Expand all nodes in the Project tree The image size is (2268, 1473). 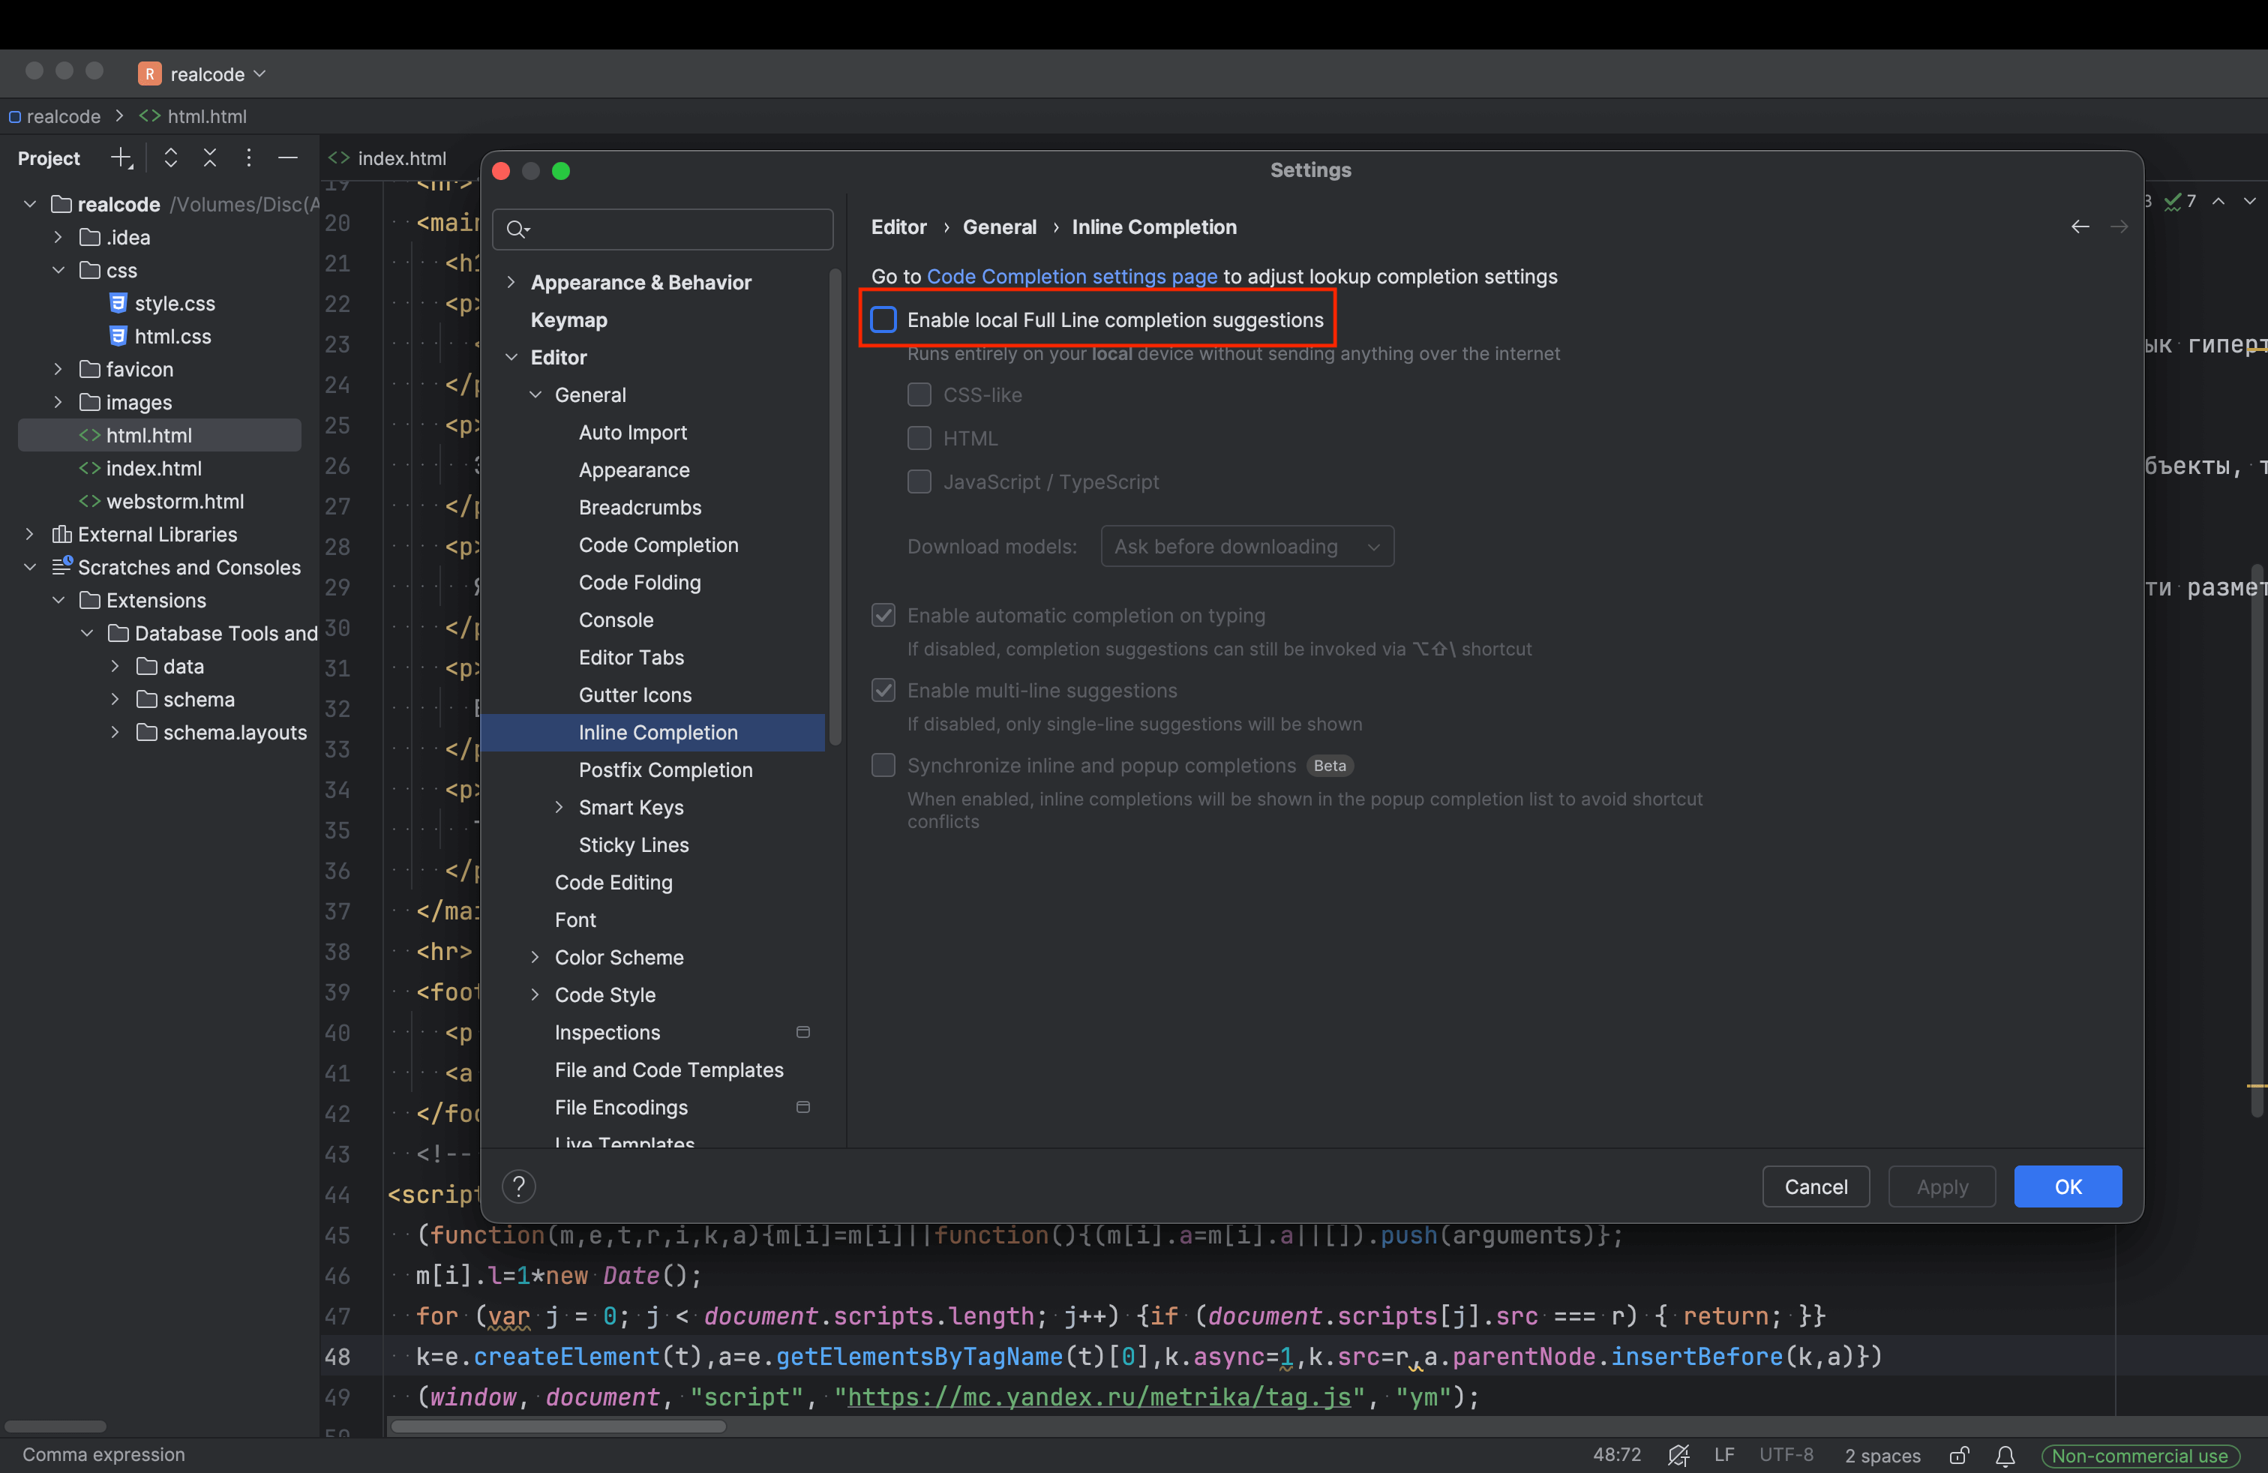pyautogui.click(x=170, y=158)
